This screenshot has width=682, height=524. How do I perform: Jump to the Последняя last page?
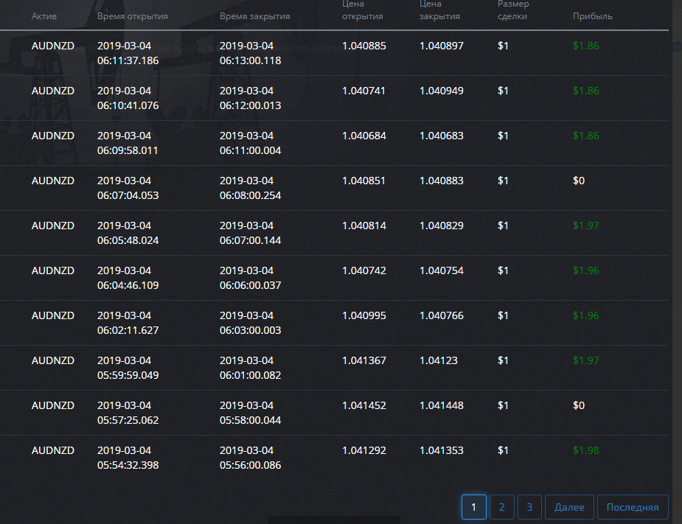coord(633,507)
